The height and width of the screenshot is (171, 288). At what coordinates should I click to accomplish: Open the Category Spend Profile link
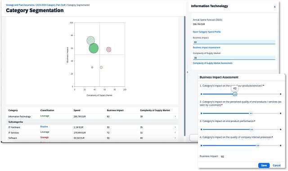[207, 32]
